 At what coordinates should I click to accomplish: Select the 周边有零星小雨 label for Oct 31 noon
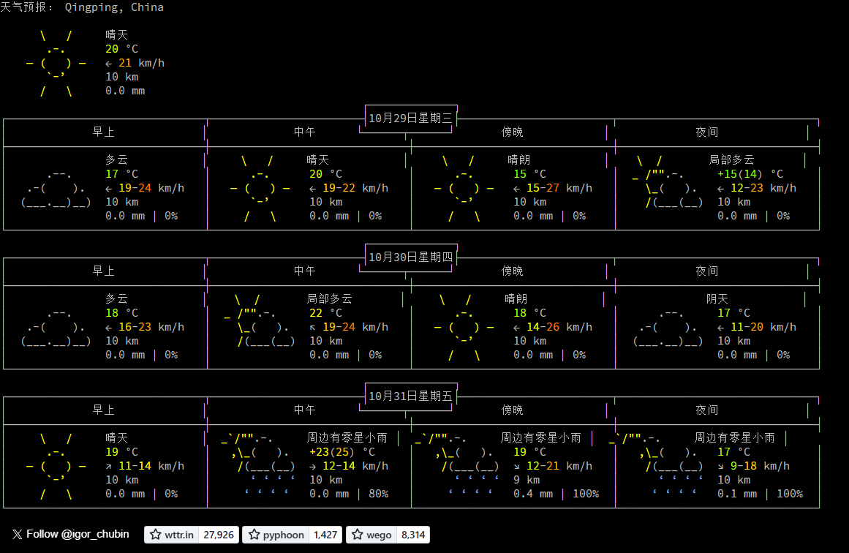pos(347,437)
